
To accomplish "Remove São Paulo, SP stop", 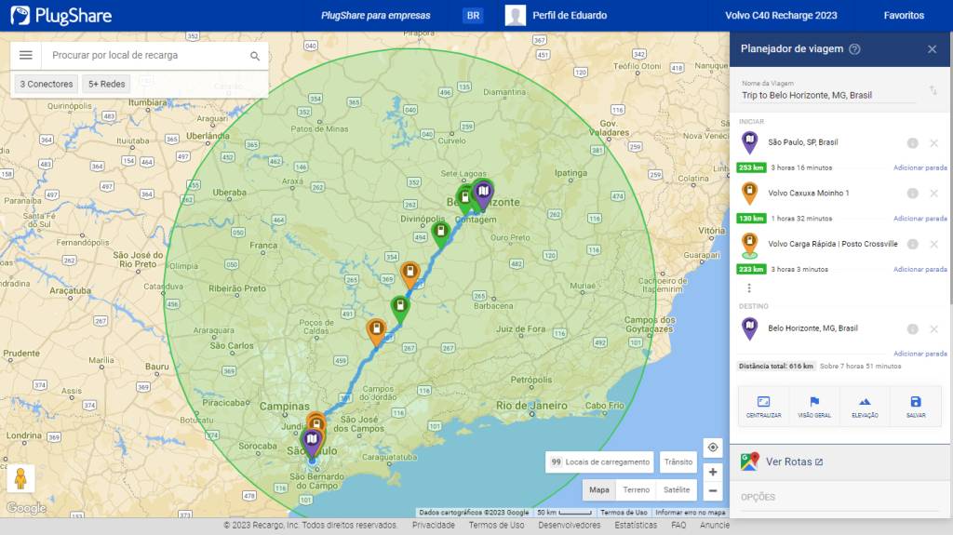I will coord(934,143).
